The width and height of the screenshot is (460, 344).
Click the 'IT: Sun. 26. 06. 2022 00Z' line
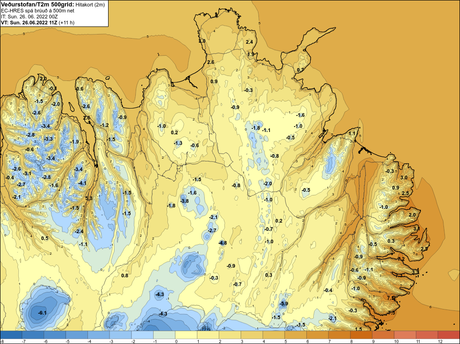pos(30,17)
